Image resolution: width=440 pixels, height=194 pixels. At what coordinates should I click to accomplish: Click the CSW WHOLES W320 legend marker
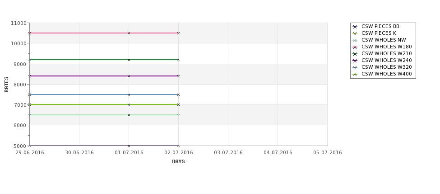[355, 67]
